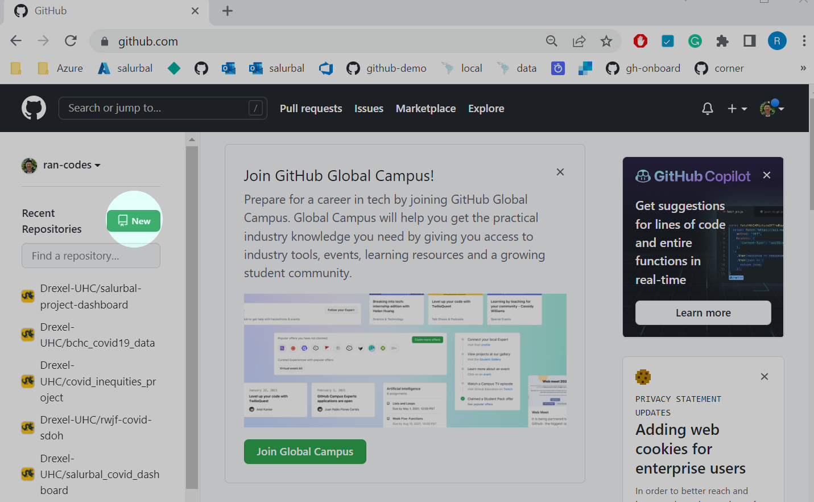Open the notifications bell
This screenshot has height=502, width=814.
coord(708,109)
